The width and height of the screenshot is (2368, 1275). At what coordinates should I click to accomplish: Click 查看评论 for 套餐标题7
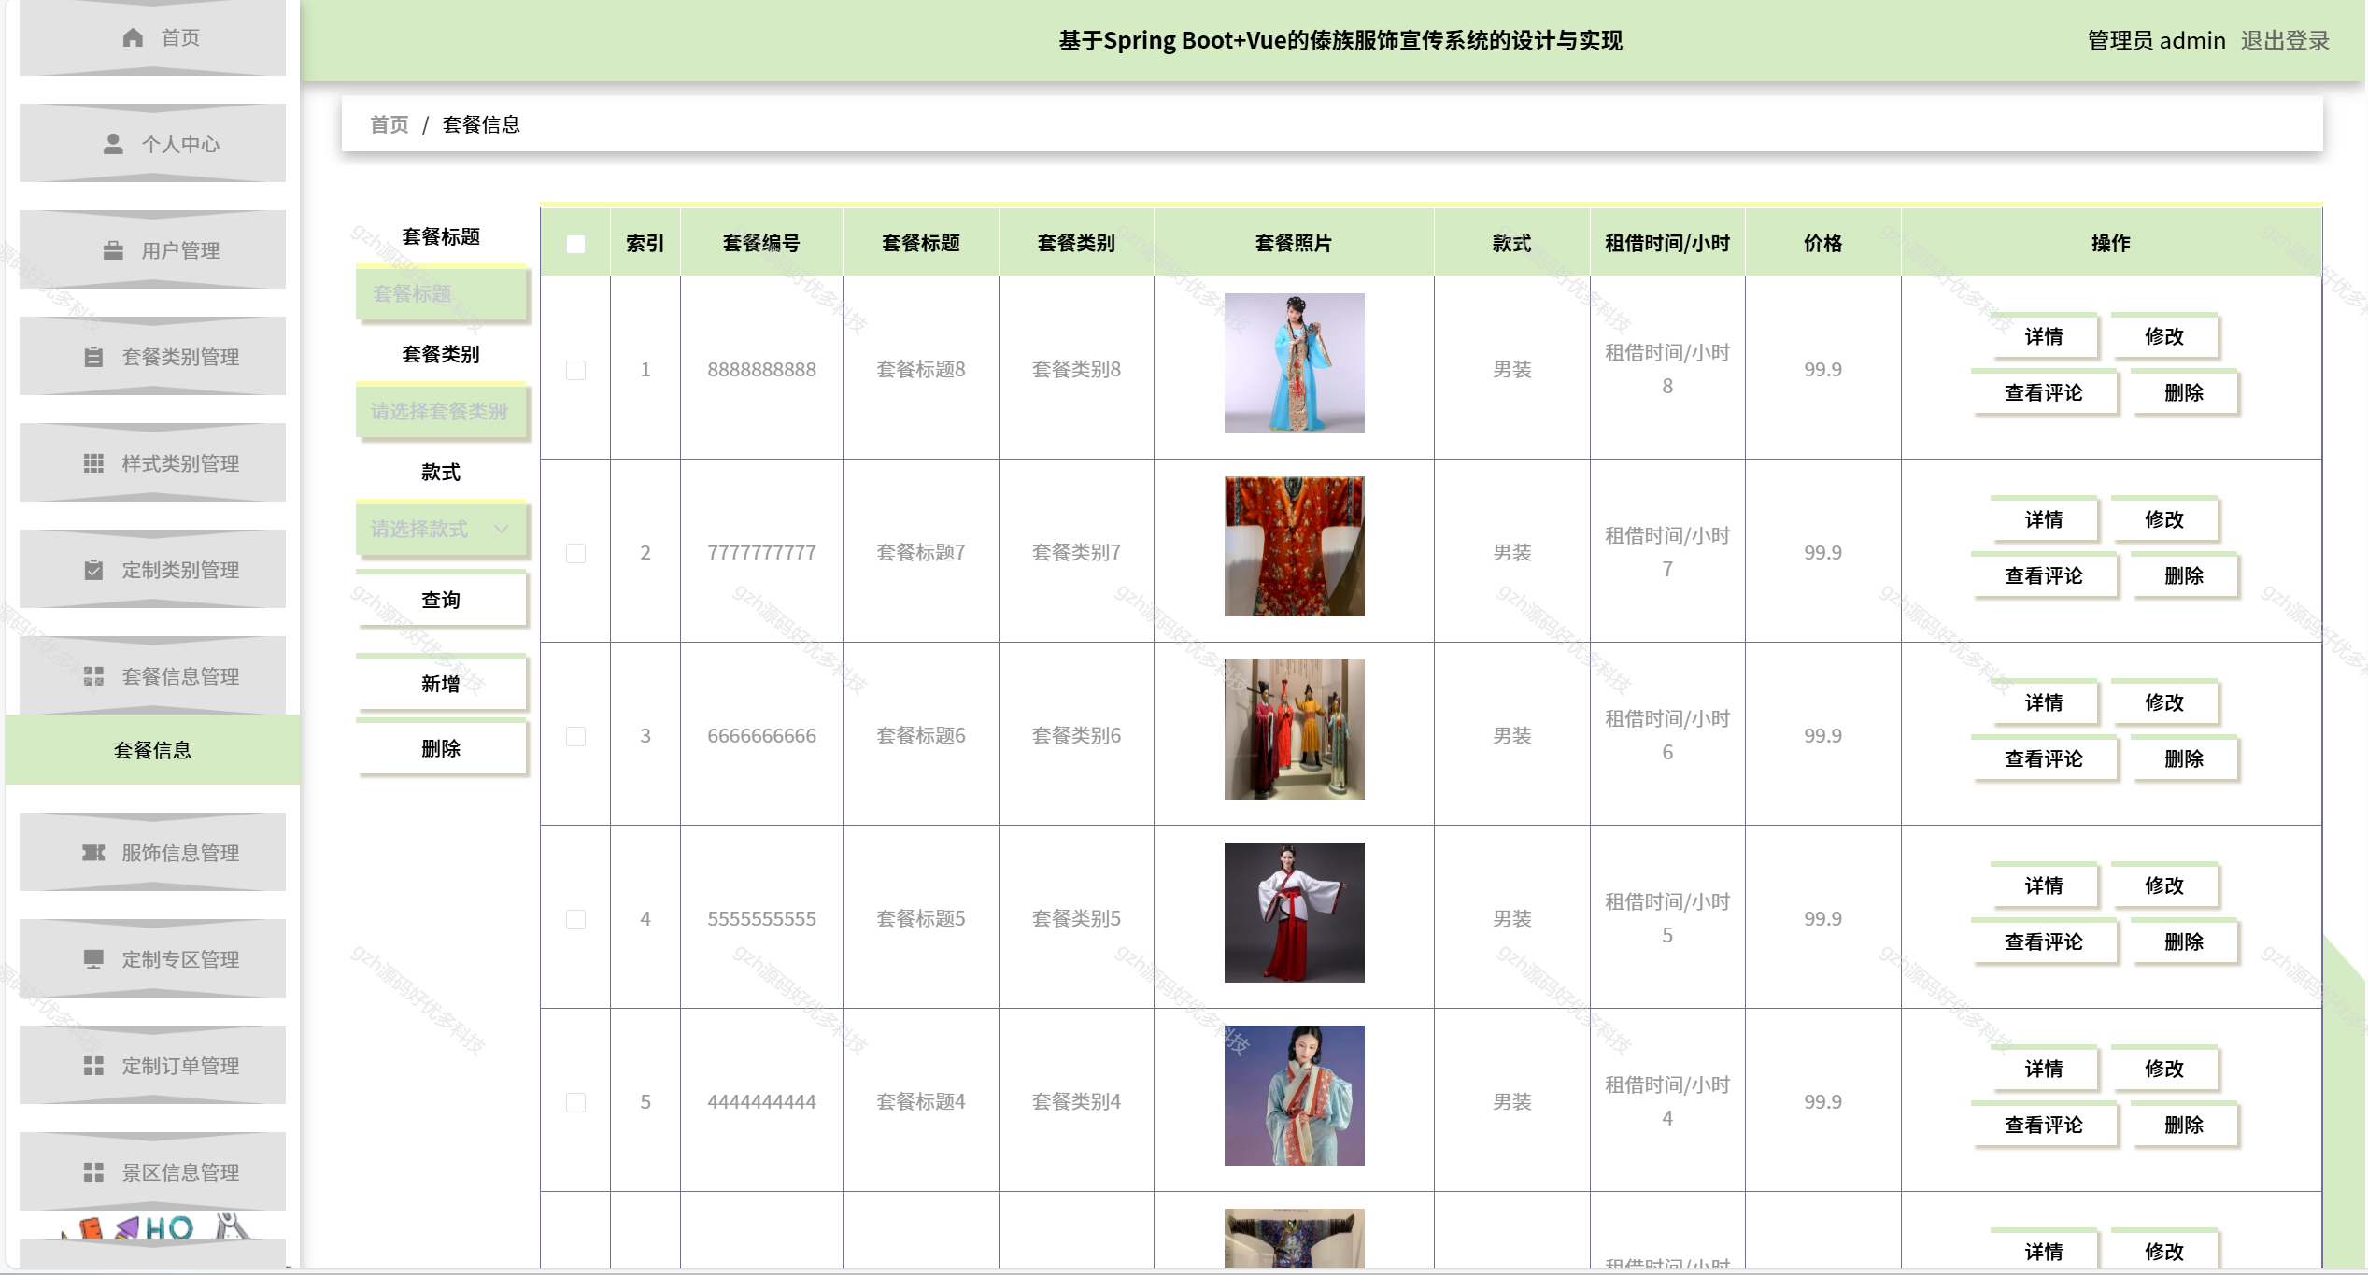click(2044, 575)
